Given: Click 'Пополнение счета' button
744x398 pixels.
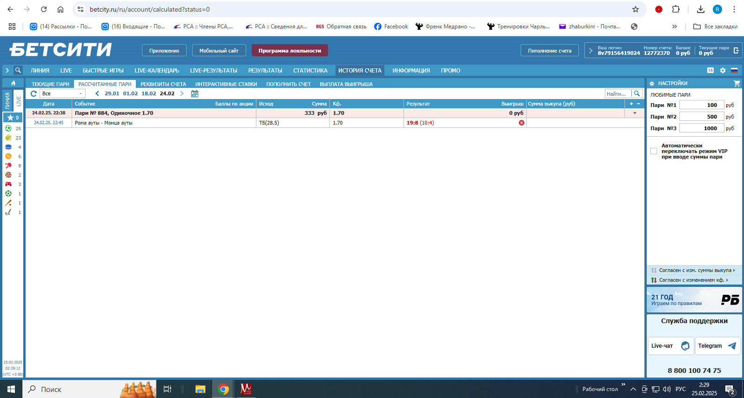Looking at the screenshot, I should tap(549, 51).
